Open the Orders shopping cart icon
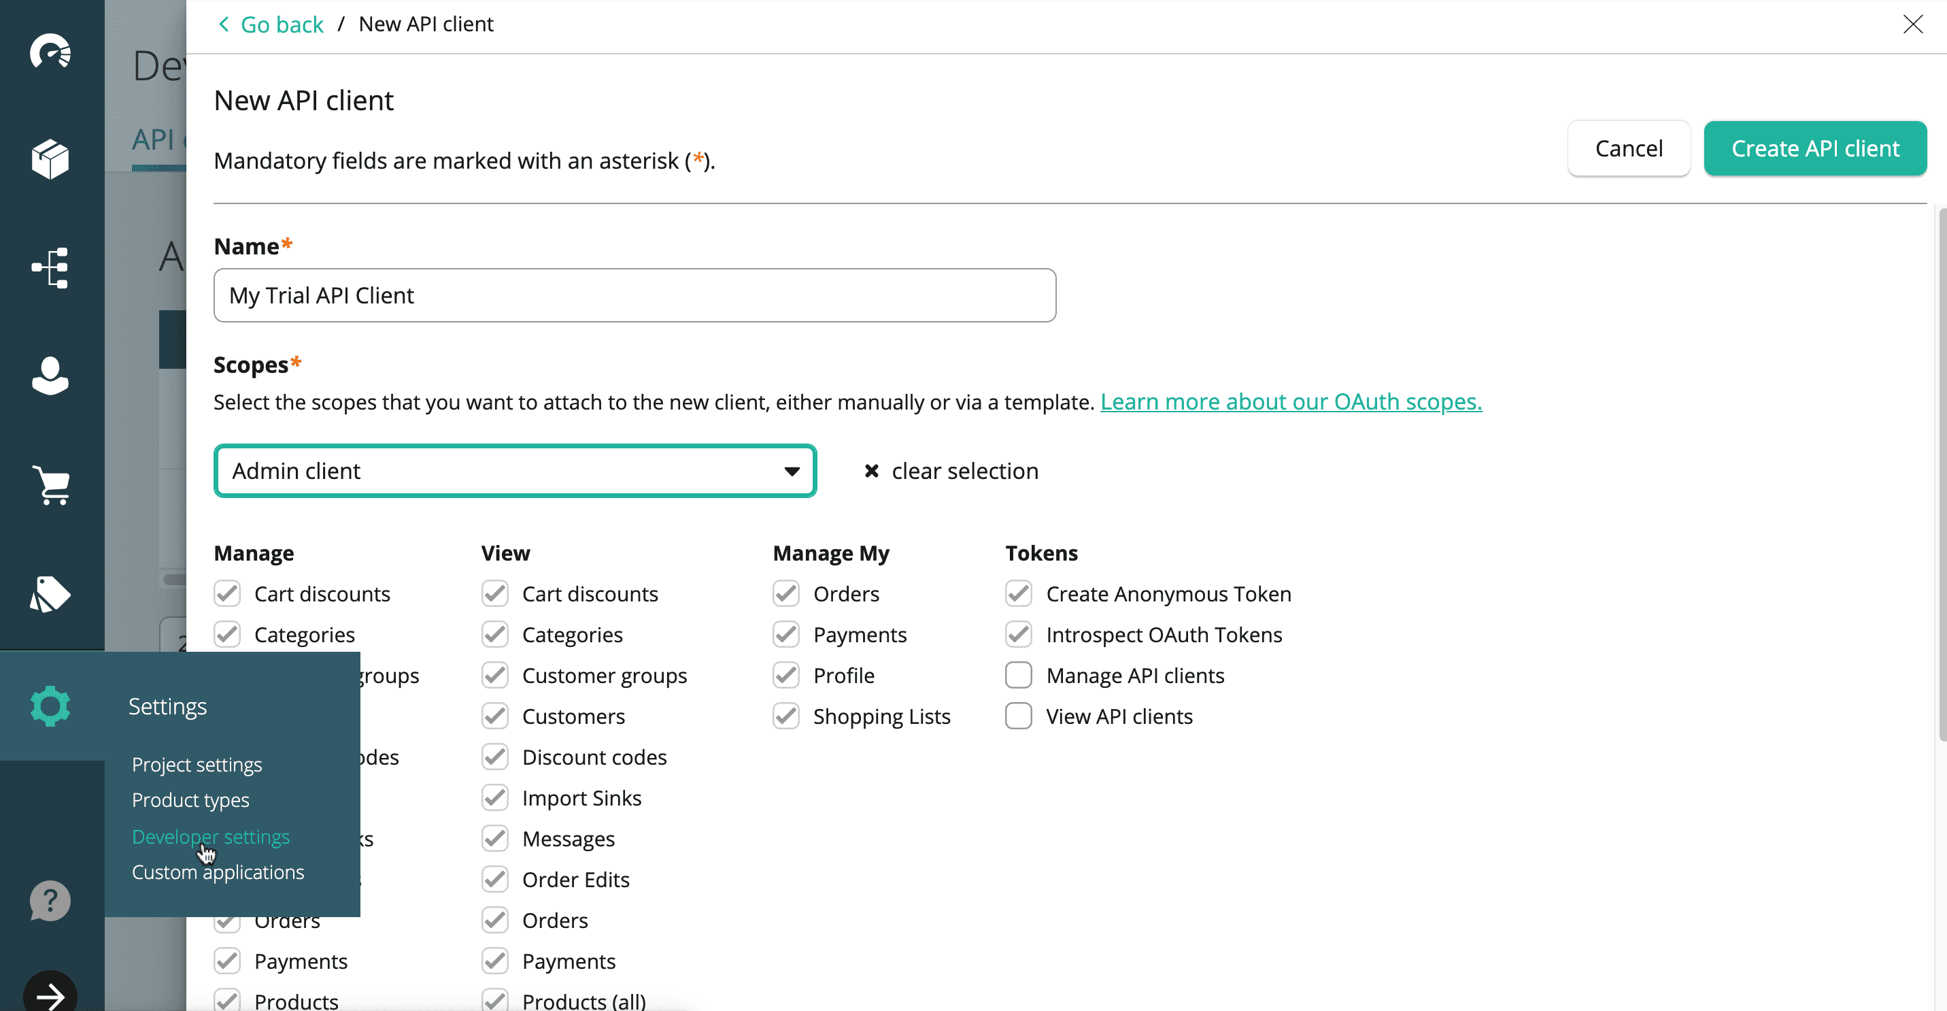Viewport: 1947px width, 1011px height. pos(50,484)
